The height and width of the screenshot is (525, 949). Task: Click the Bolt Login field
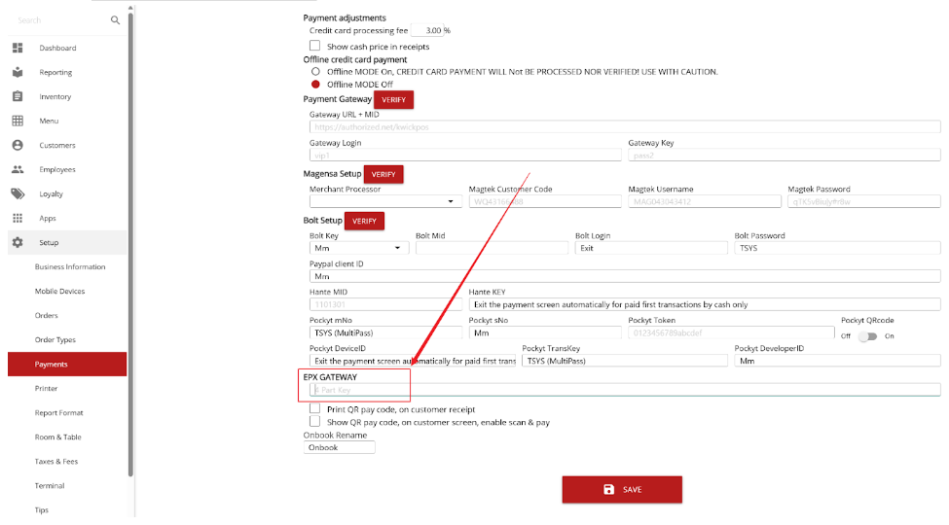click(x=651, y=248)
